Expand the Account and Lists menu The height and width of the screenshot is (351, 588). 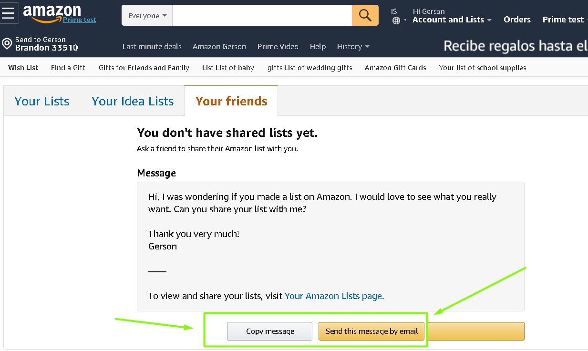click(x=452, y=20)
